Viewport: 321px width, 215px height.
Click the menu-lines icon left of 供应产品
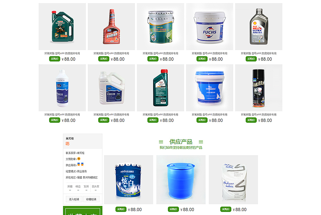161,142
